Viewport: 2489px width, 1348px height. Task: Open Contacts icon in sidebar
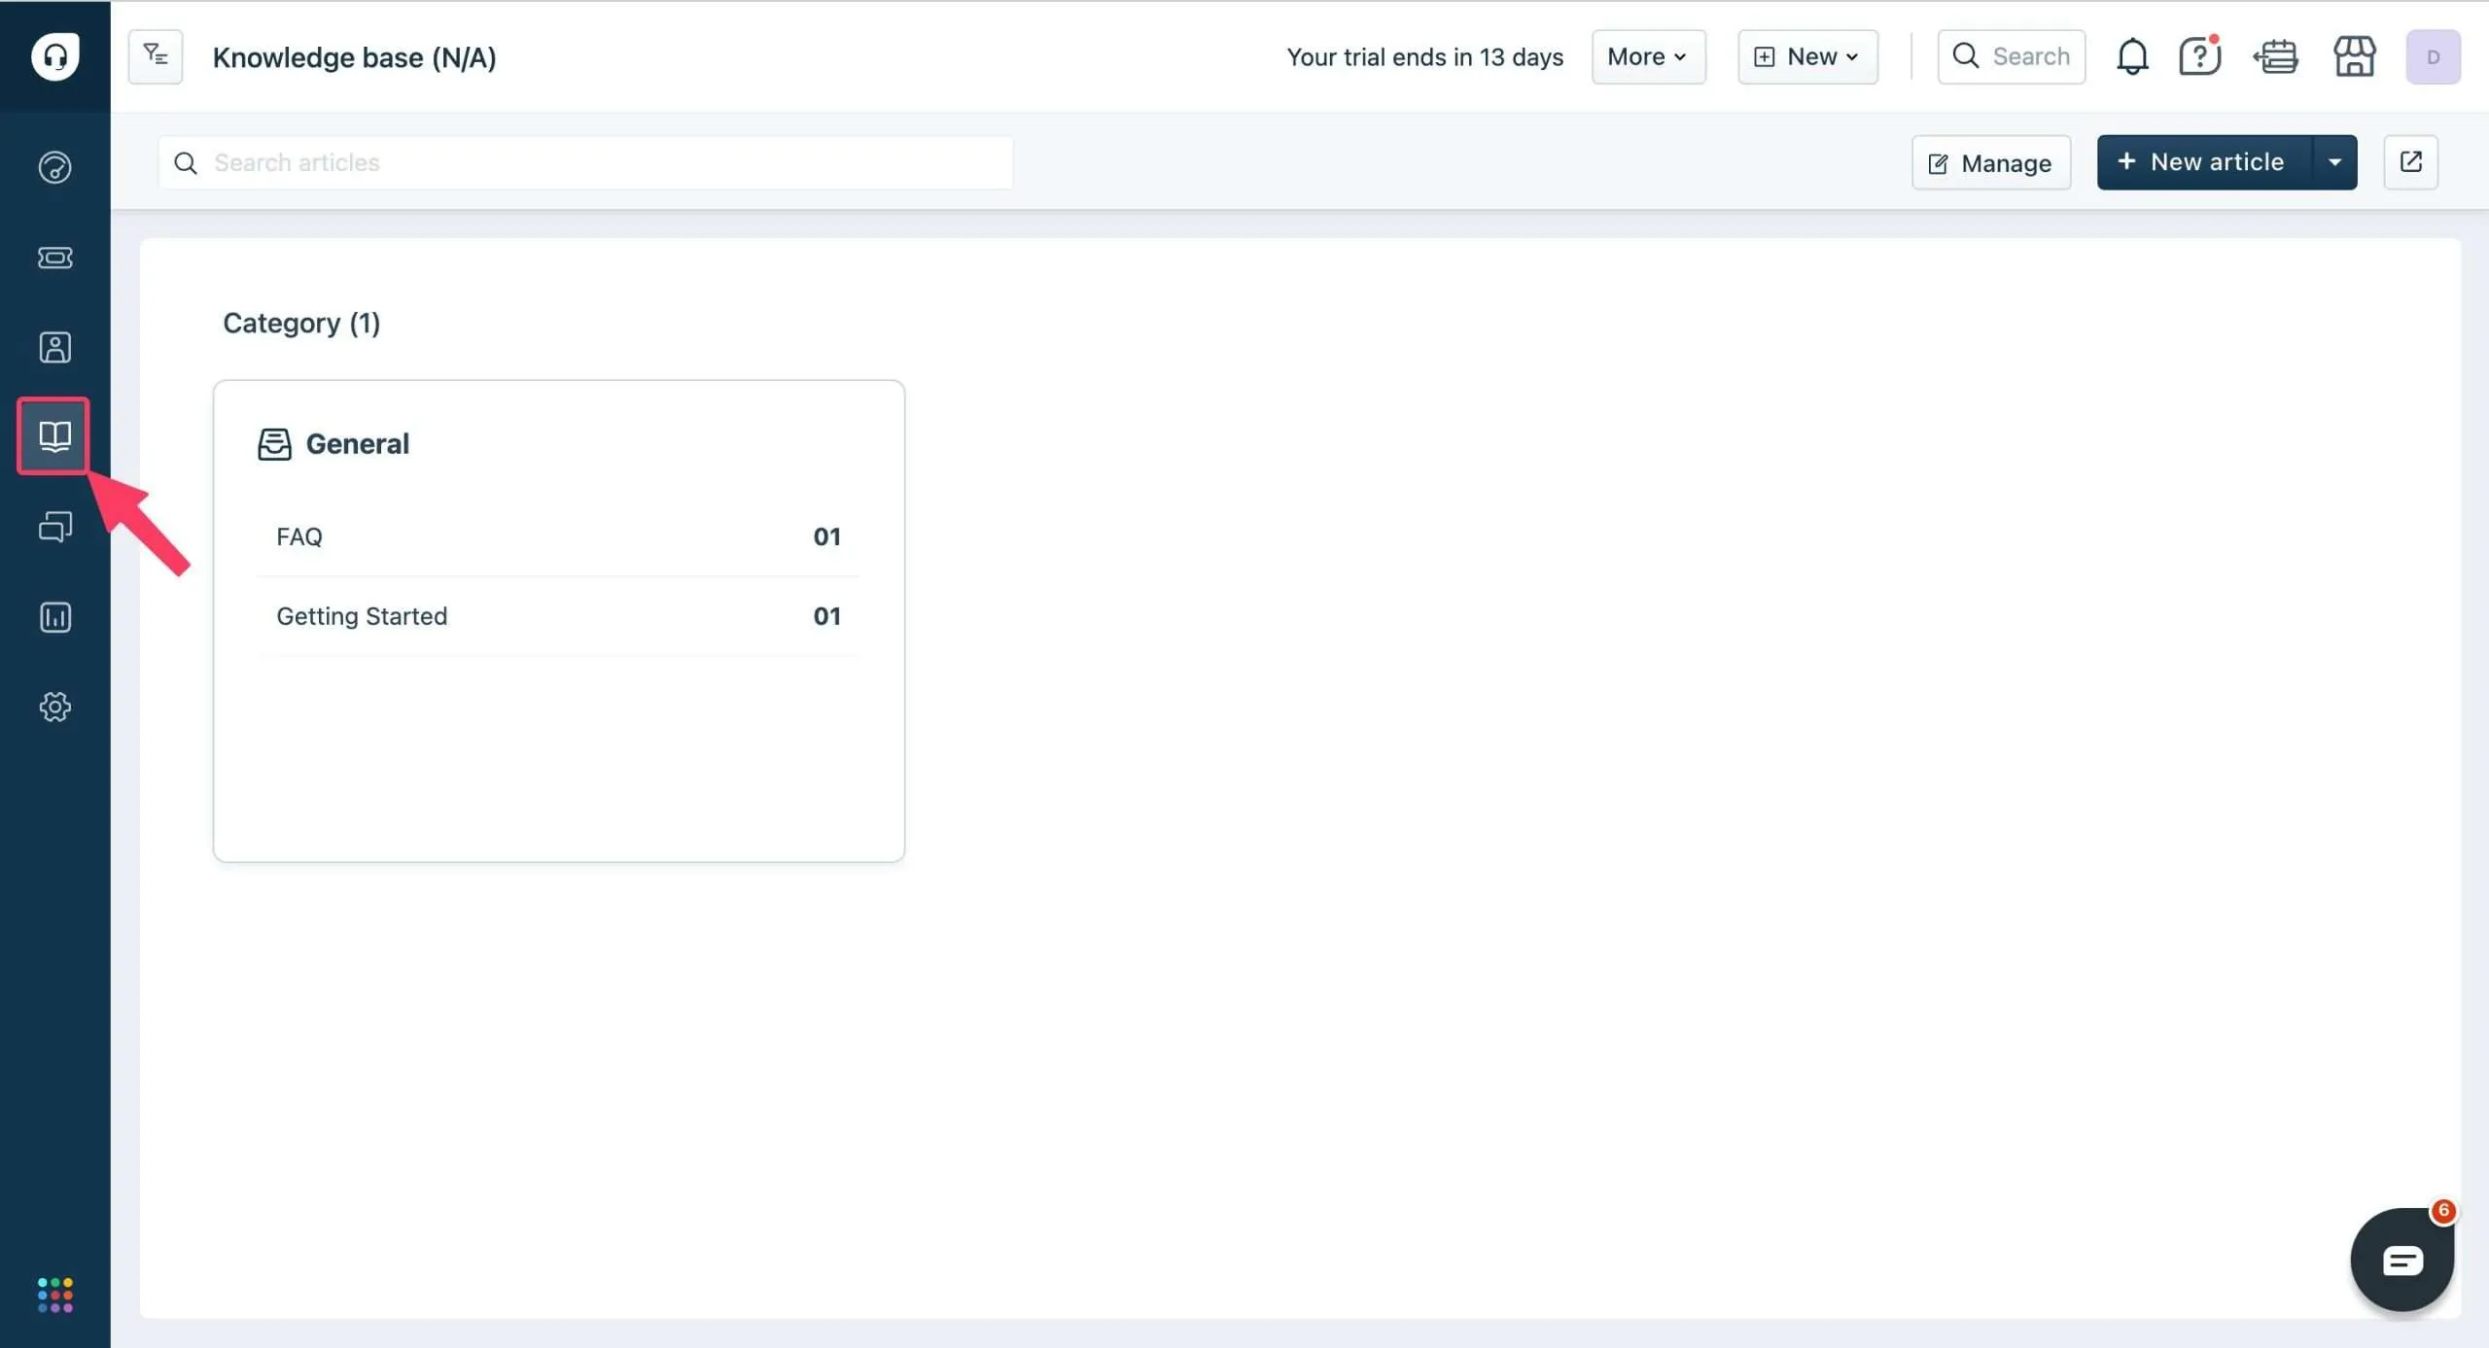pyautogui.click(x=54, y=347)
